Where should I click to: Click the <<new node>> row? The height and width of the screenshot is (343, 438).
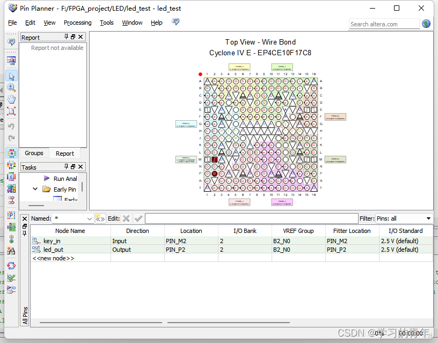[53, 258]
